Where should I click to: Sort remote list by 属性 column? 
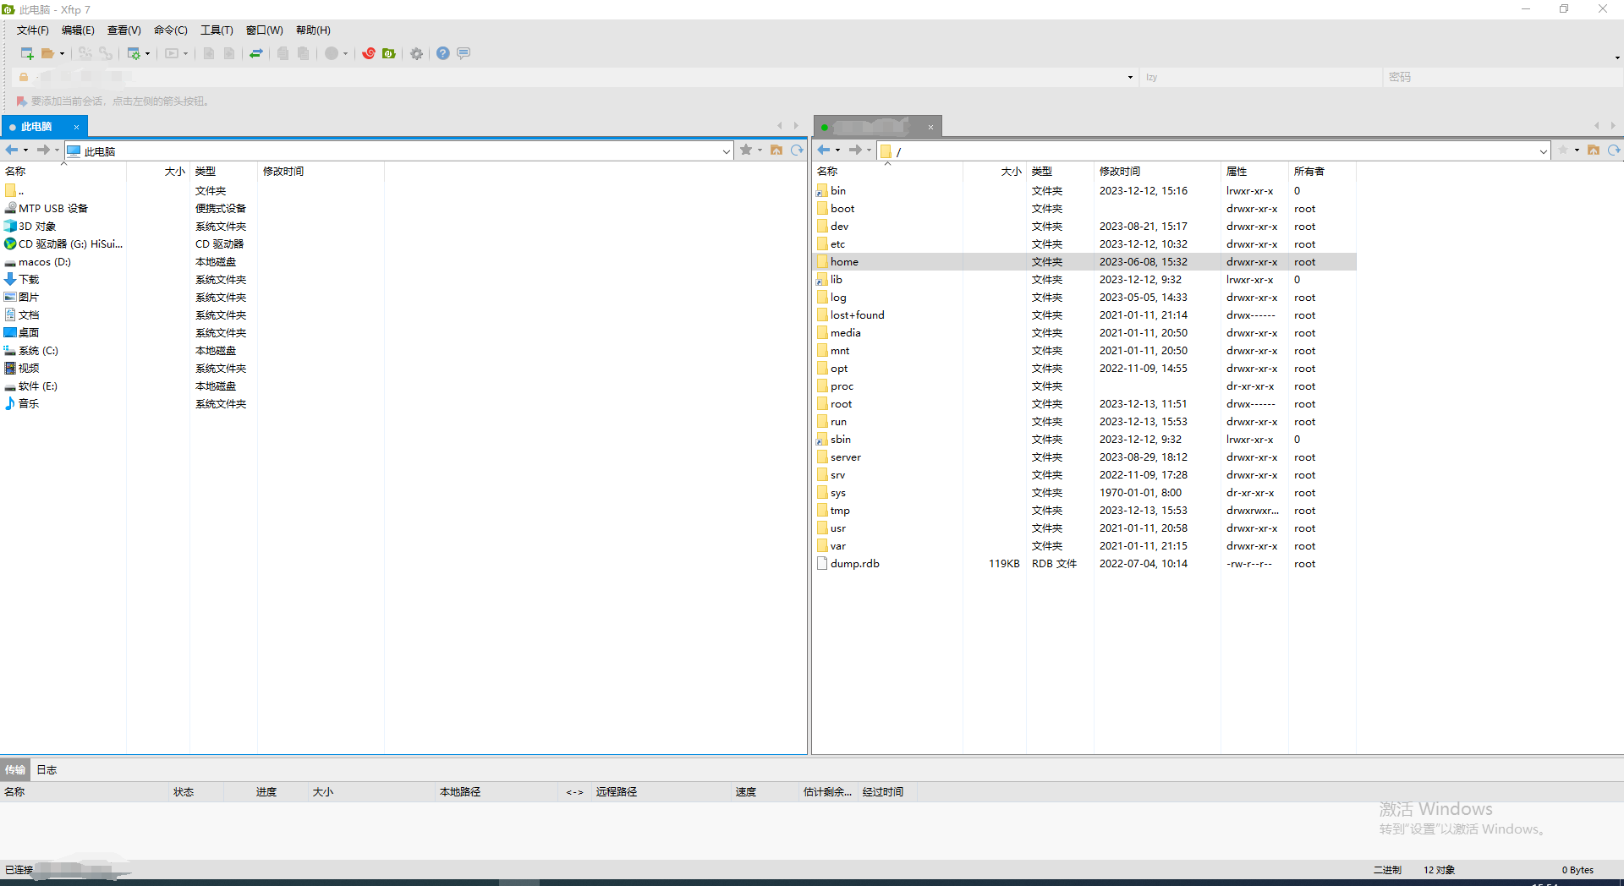pyautogui.click(x=1254, y=172)
